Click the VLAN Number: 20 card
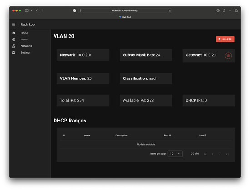 [x=83, y=78]
